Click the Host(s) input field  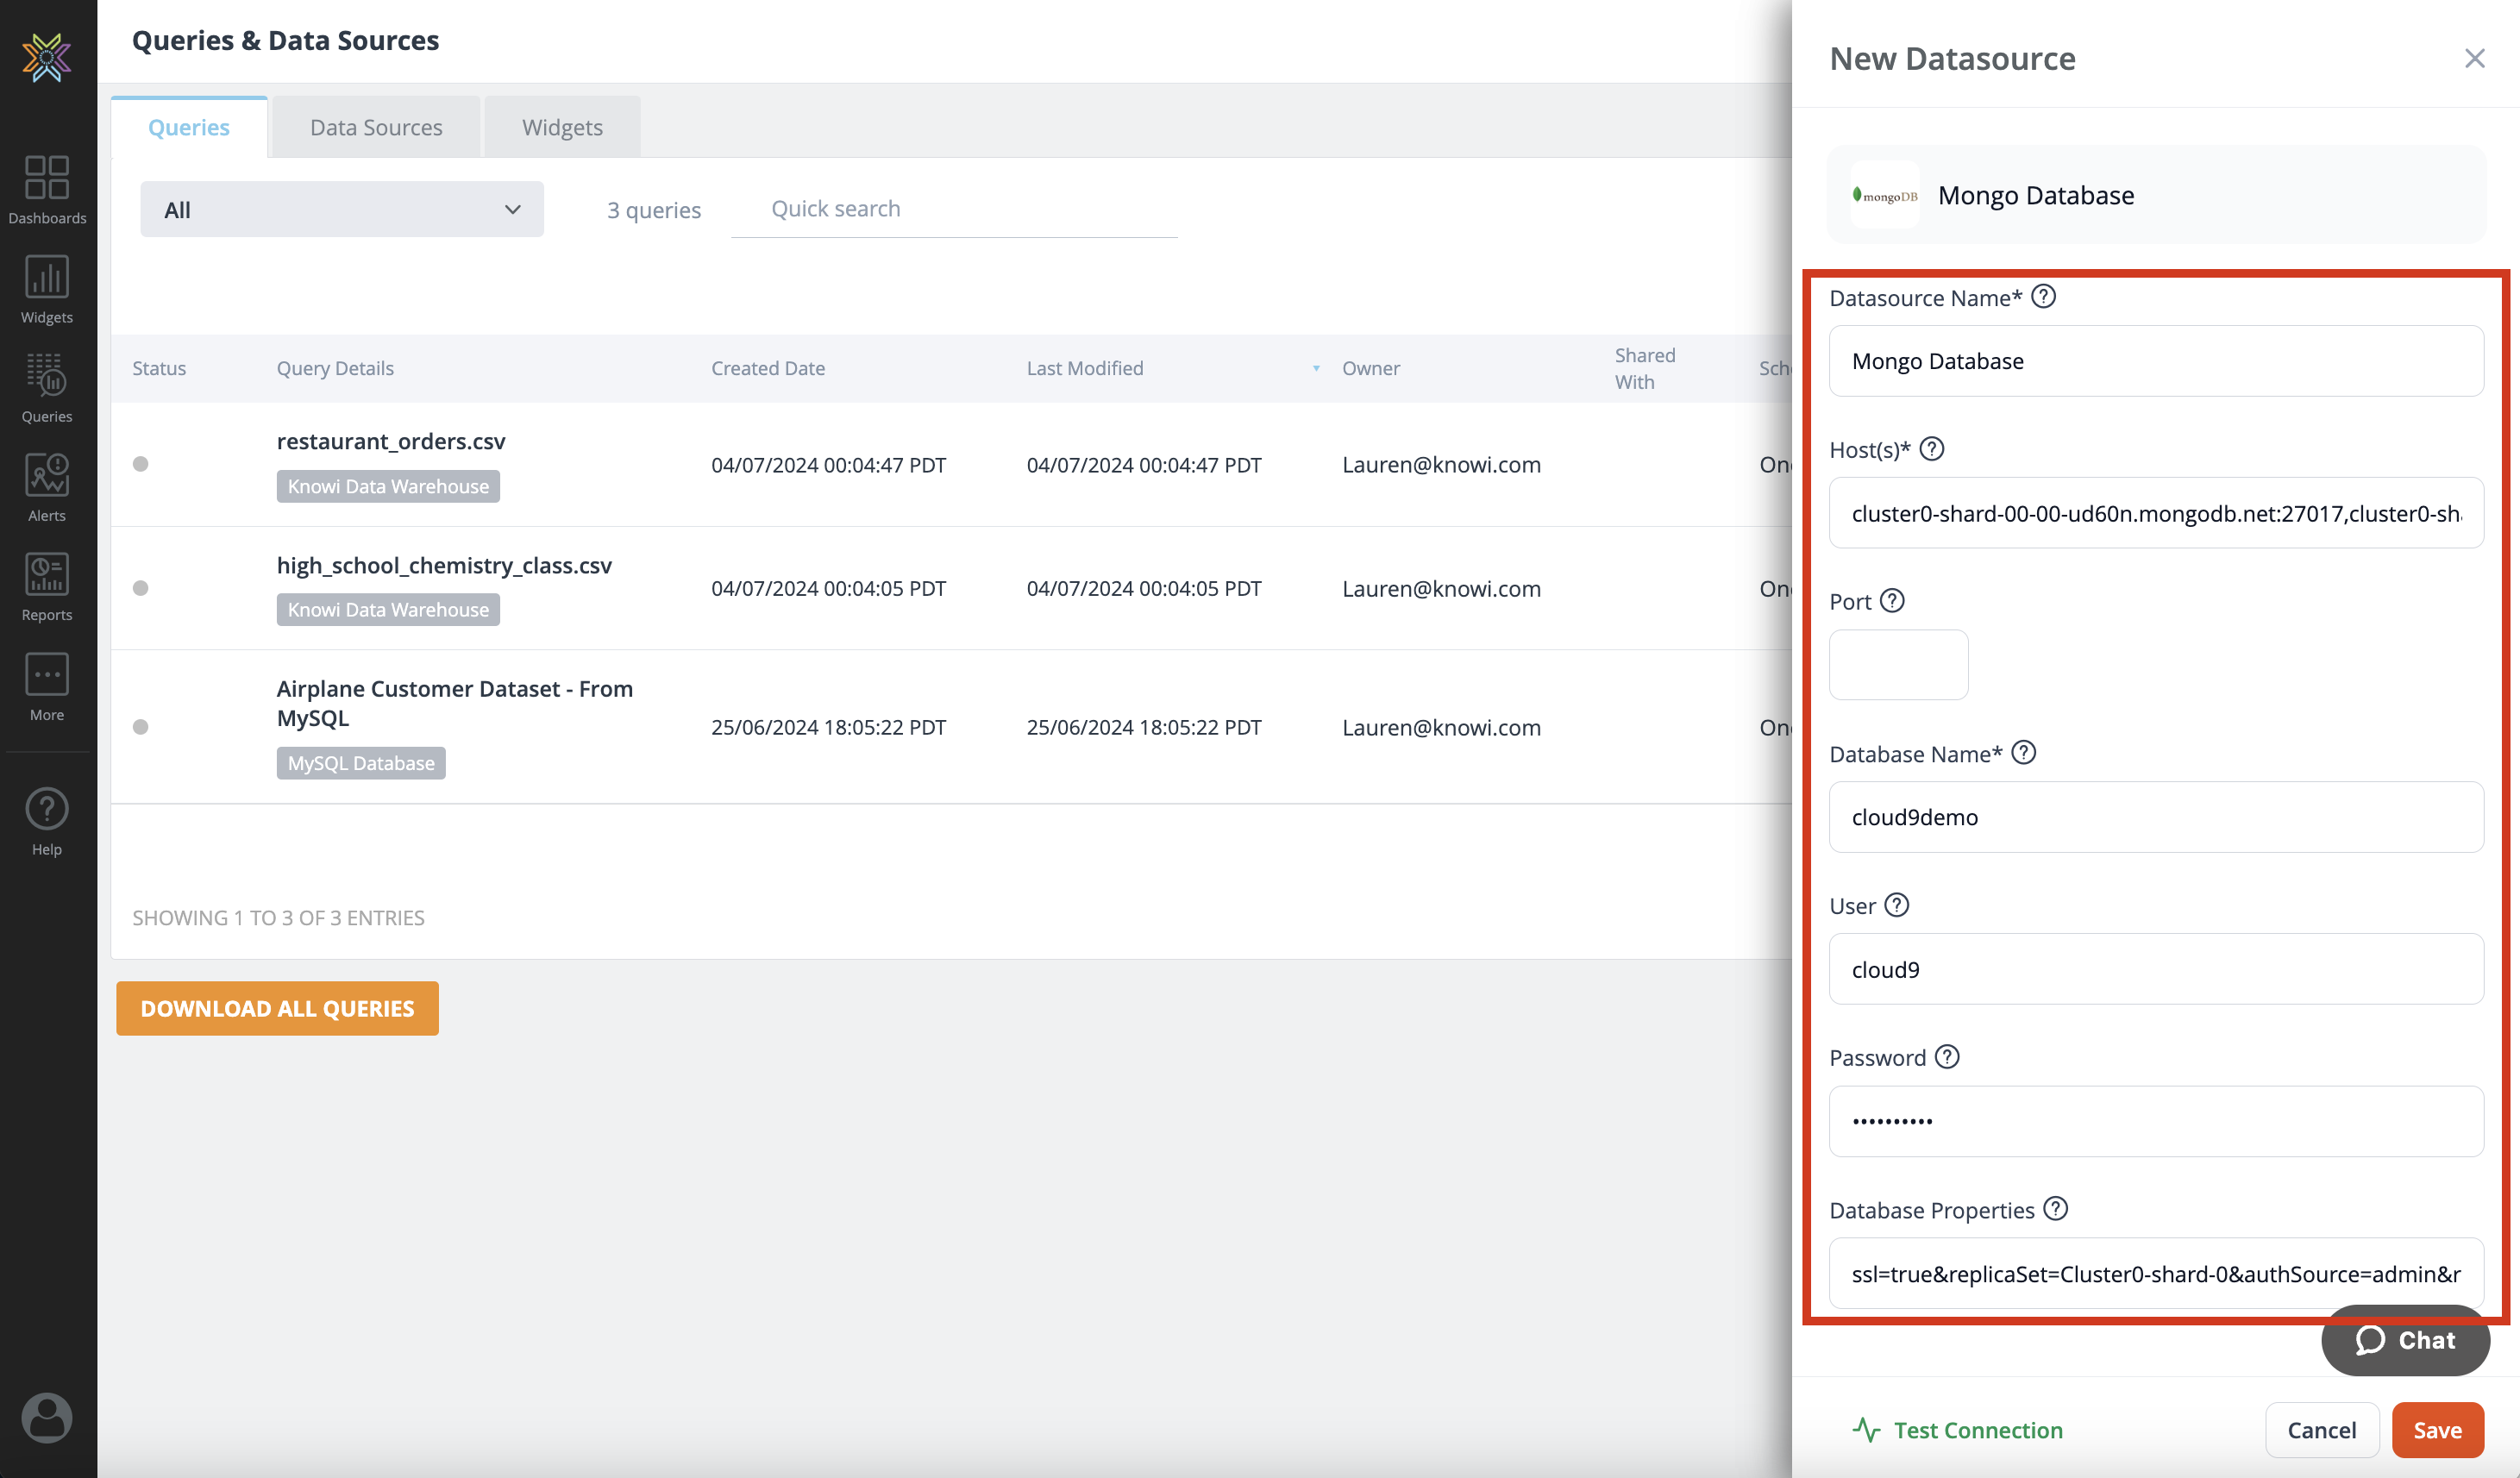pyautogui.click(x=2156, y=513)
